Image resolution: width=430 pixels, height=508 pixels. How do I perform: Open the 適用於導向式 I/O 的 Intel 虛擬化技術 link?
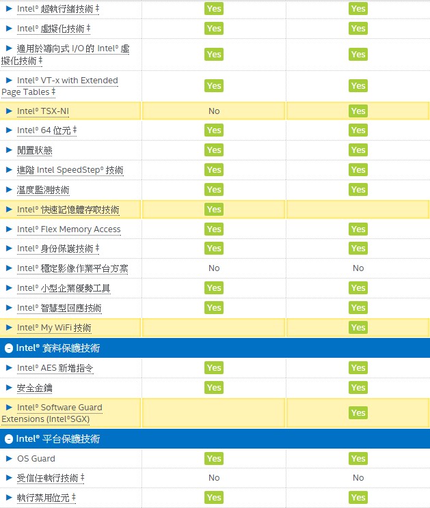coord(65,55)
